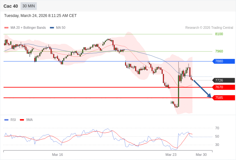
Task: Click the blue downward trend arrow
Action: (x=202, y=89)
